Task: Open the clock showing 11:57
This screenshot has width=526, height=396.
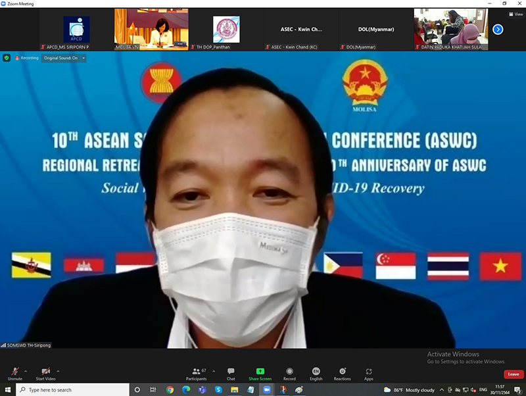Action: pos(500,389)
